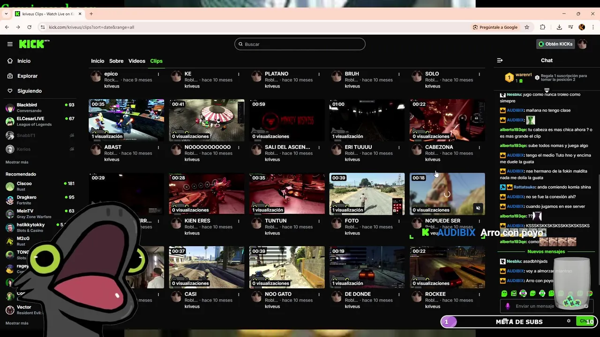Click the first green emote in chat bar

pyautogui.click(x=504, y=293)
